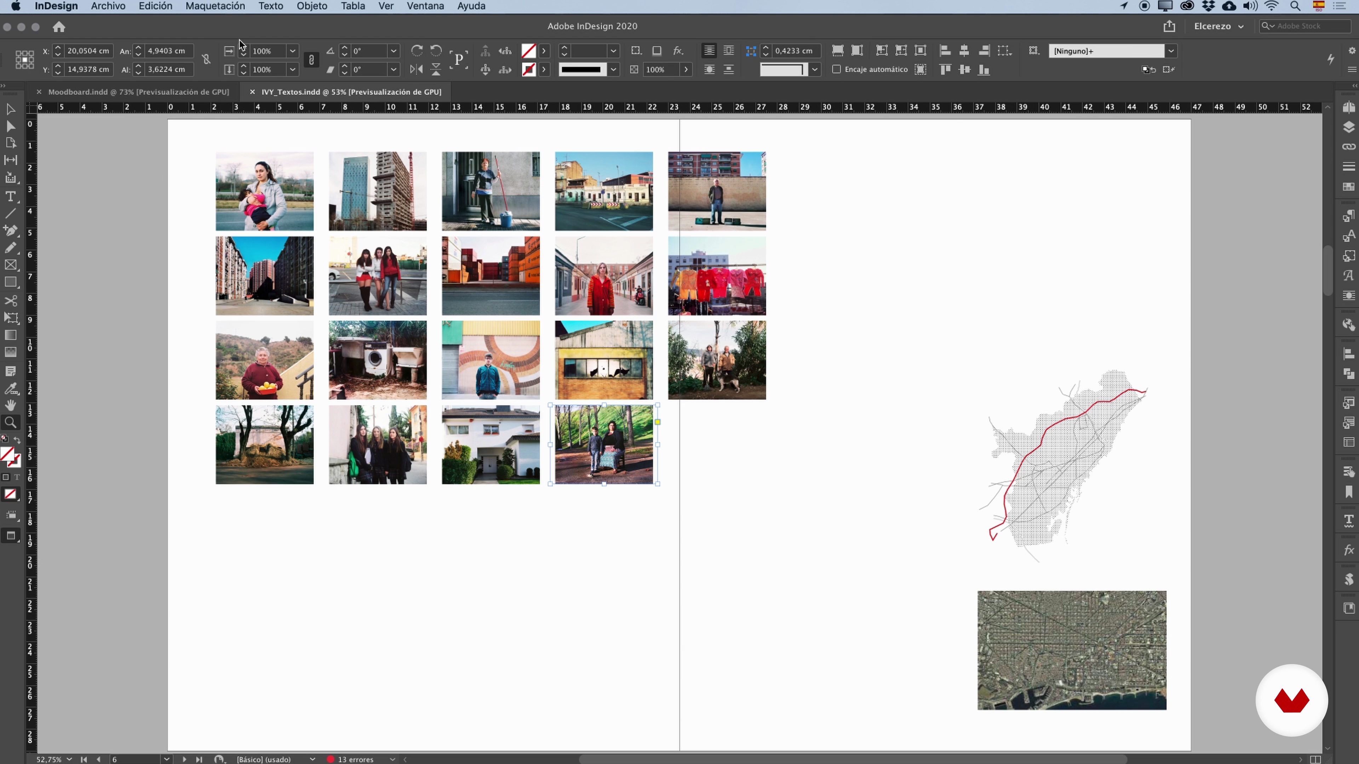1359x764 pixels.
Task: Open horizontal scale percentage dropdown
Action: pyautogui.click(x=292, y=51)
